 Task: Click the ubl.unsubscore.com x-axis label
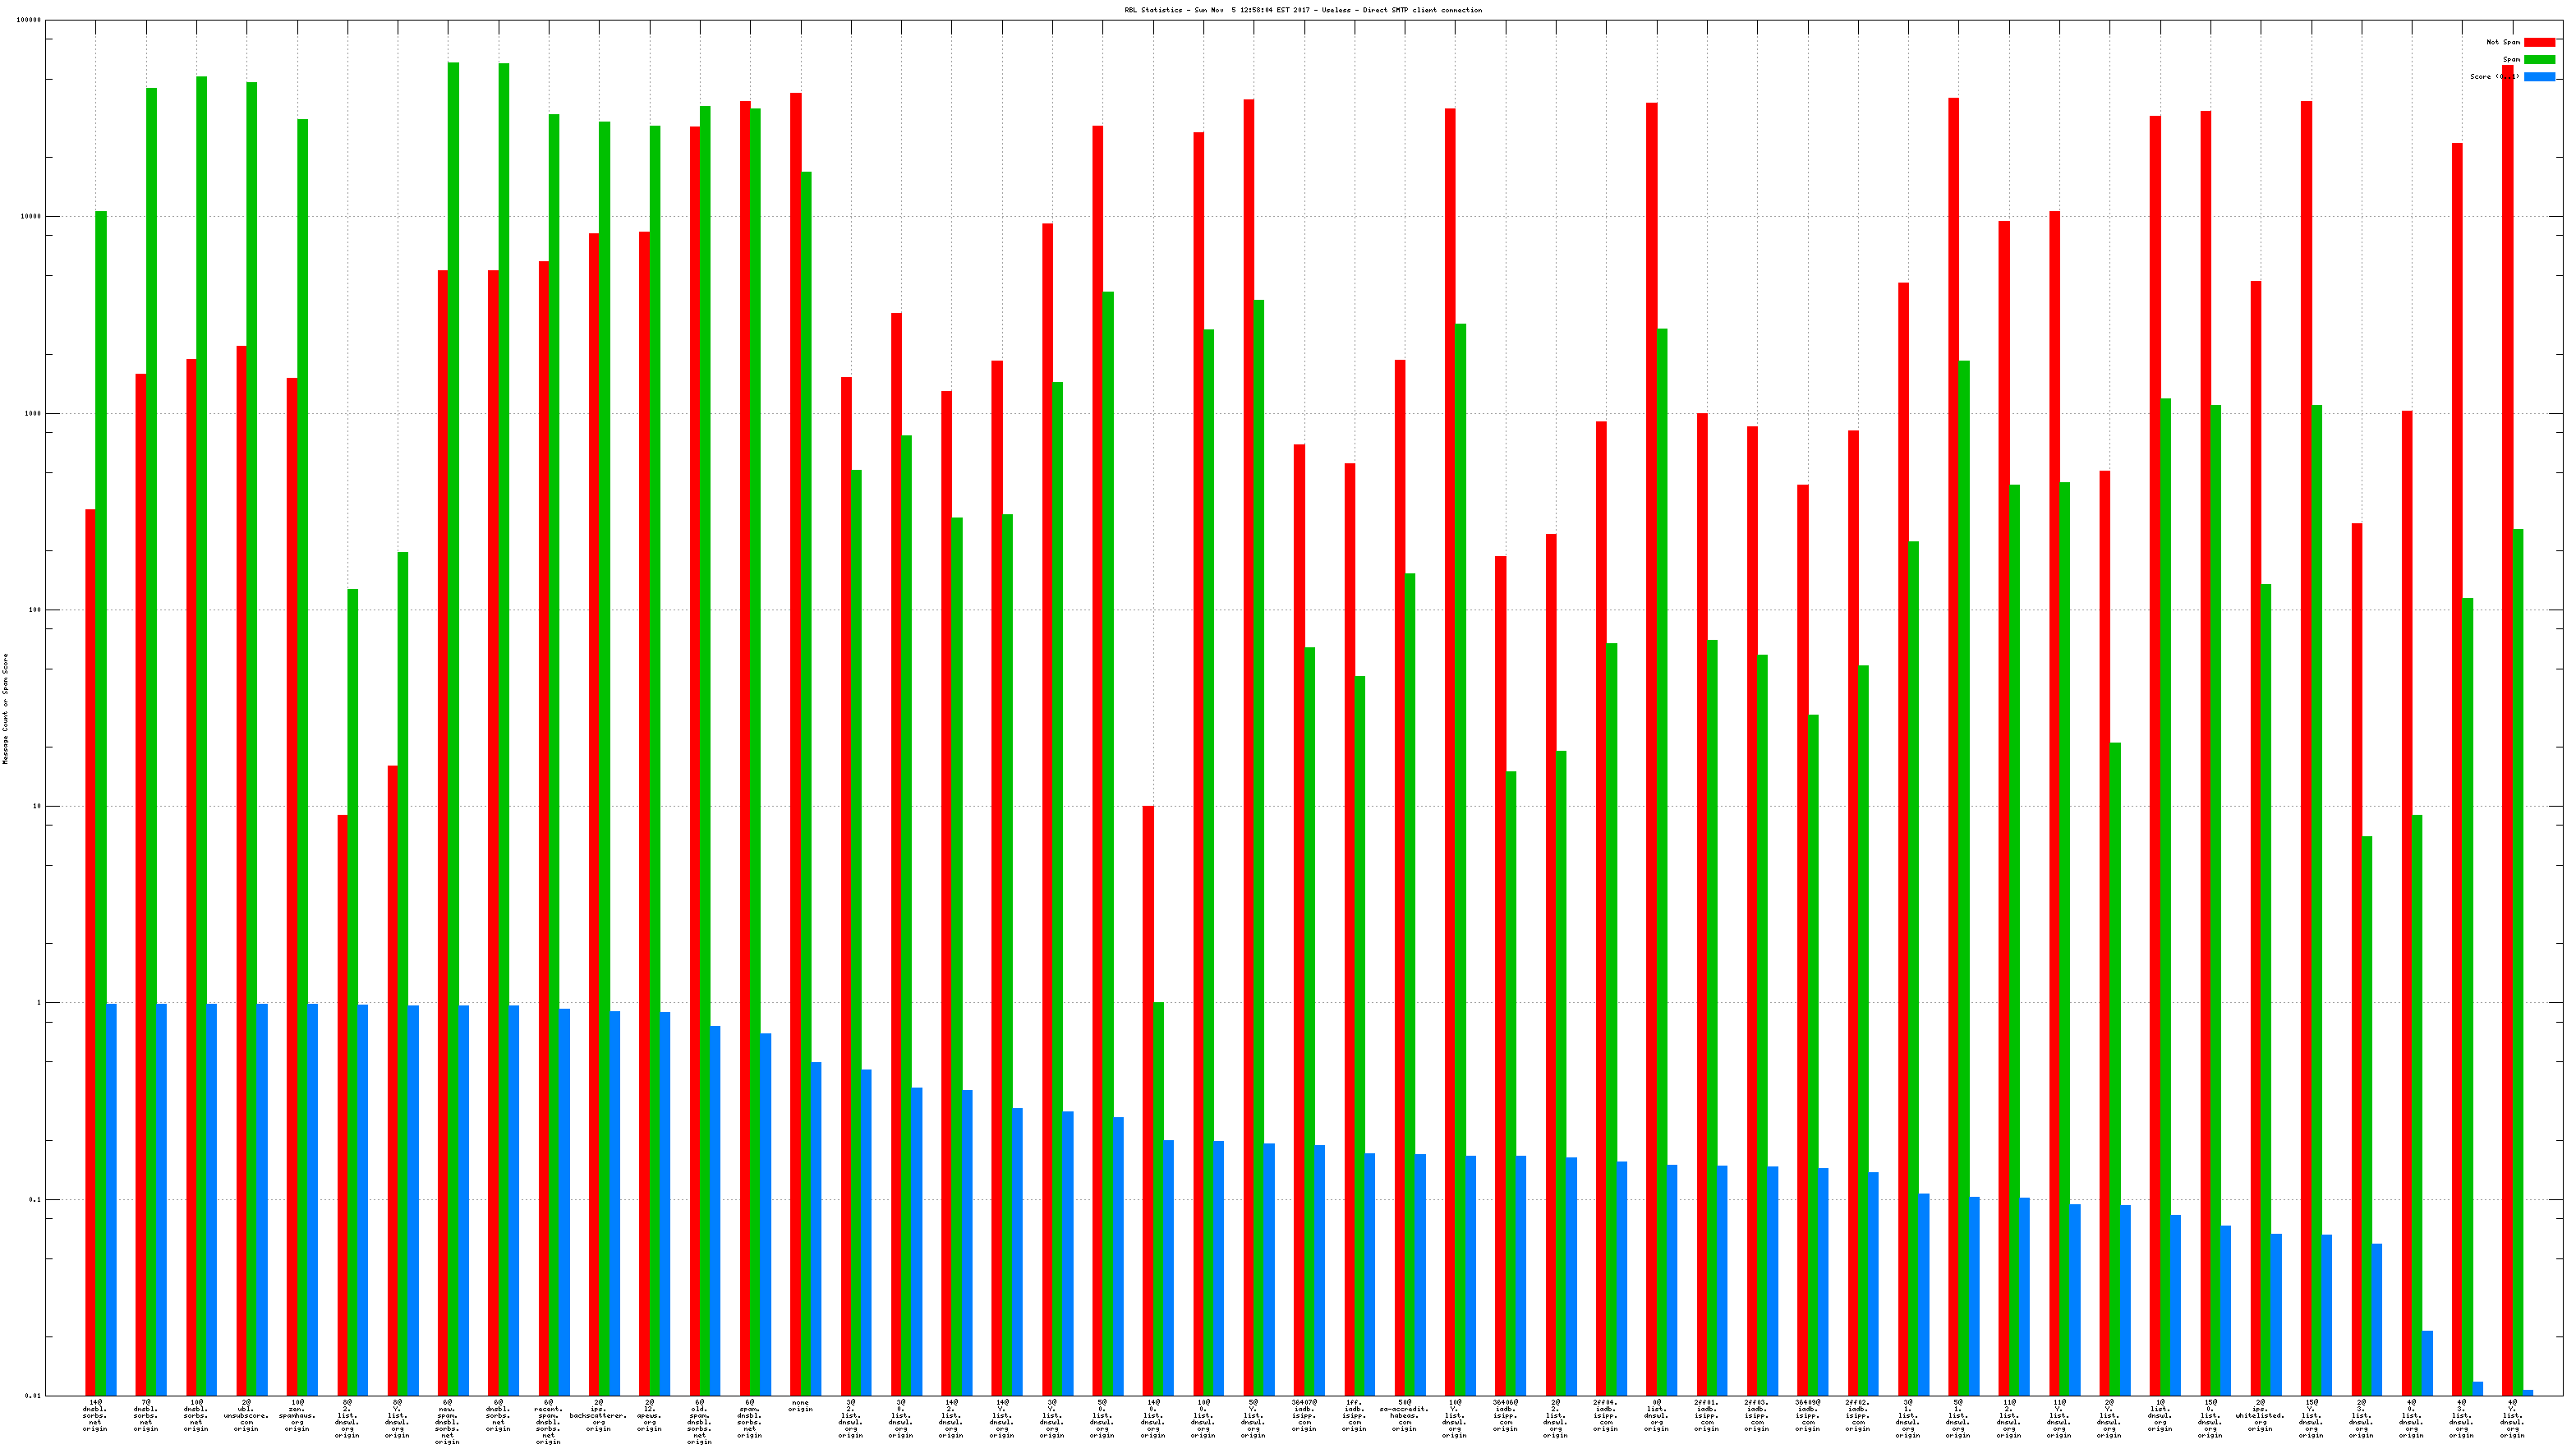(246, 1415)
